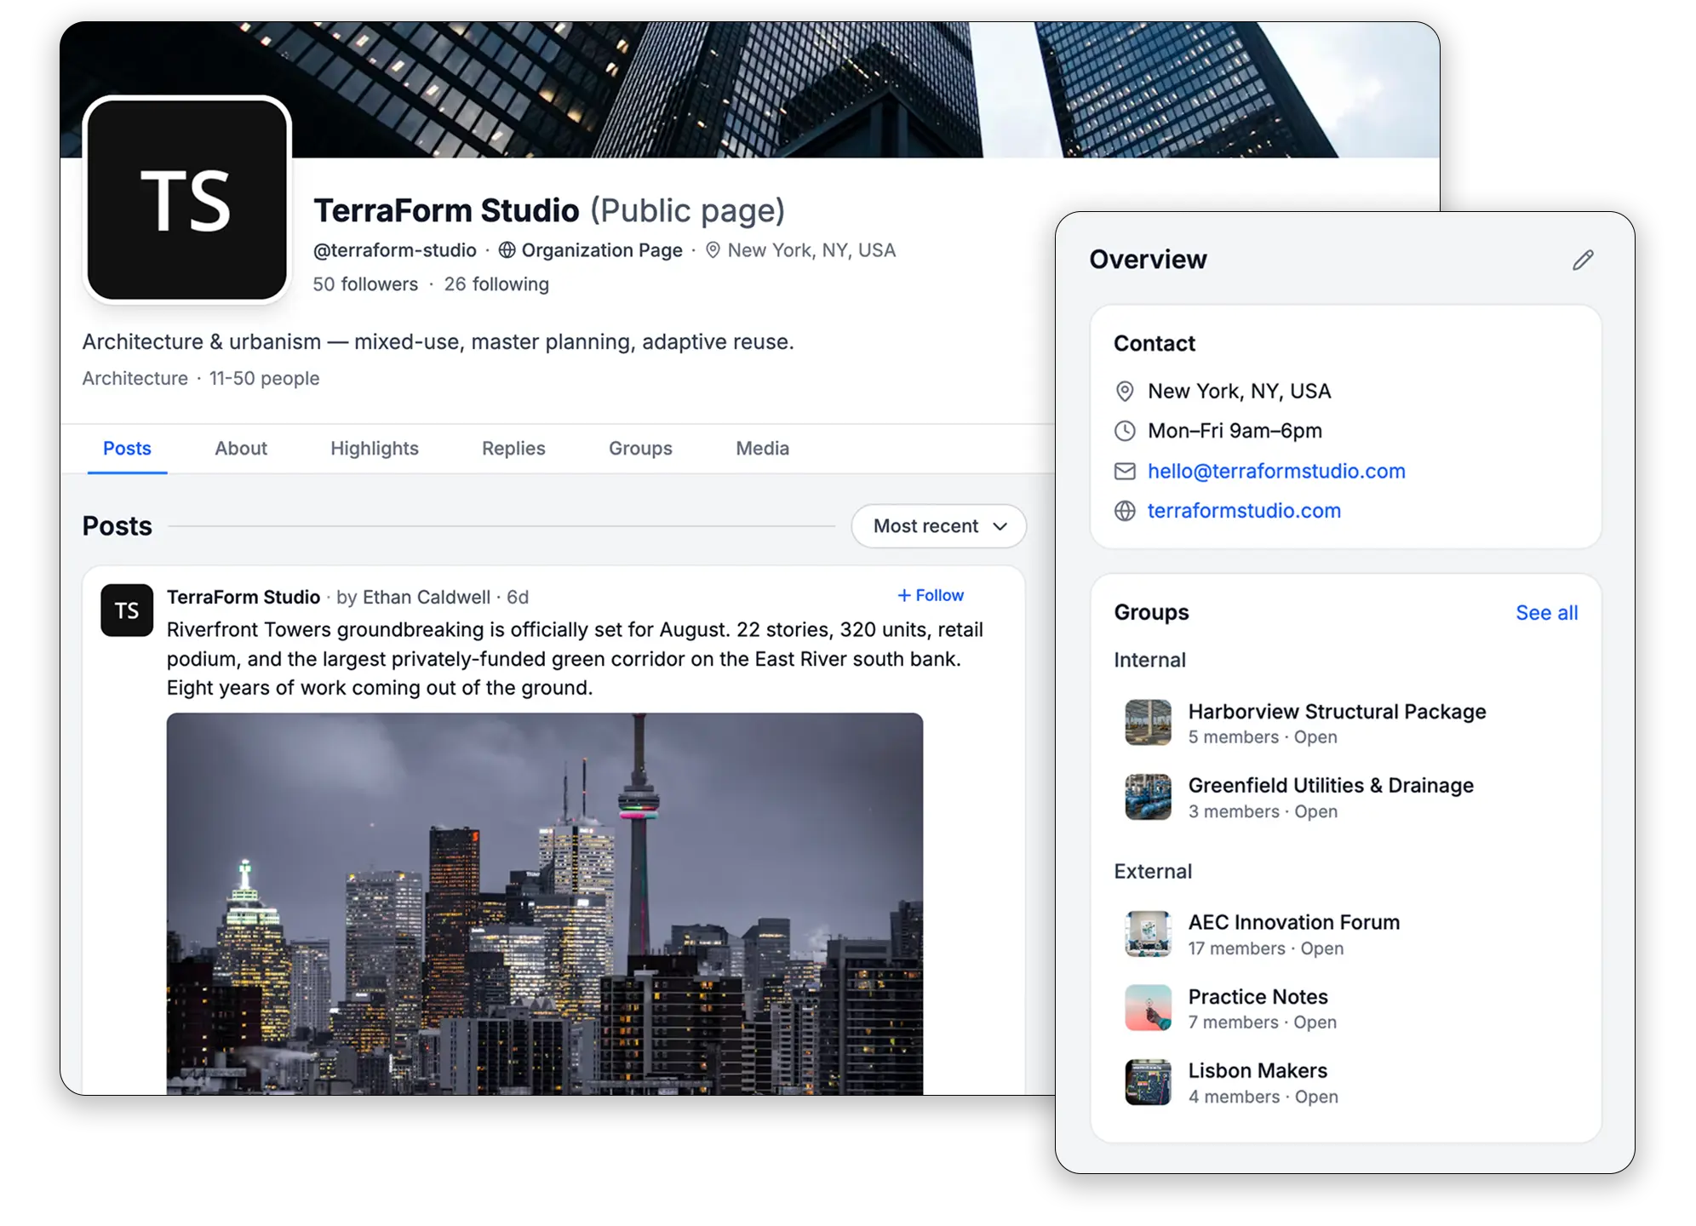This screenshot has height=1226, width=1696.
Task: Follow TerraForm Studio from the post
Action: click(x=931, y=595)
